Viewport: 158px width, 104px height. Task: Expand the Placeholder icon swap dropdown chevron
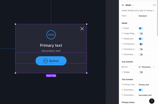pos(154,67)
